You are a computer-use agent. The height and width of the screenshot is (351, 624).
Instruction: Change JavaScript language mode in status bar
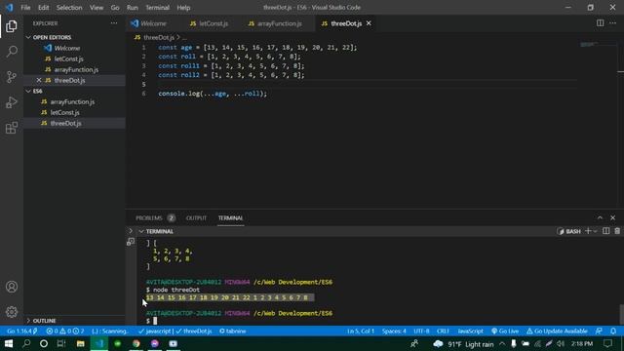[x=470, y=331]
